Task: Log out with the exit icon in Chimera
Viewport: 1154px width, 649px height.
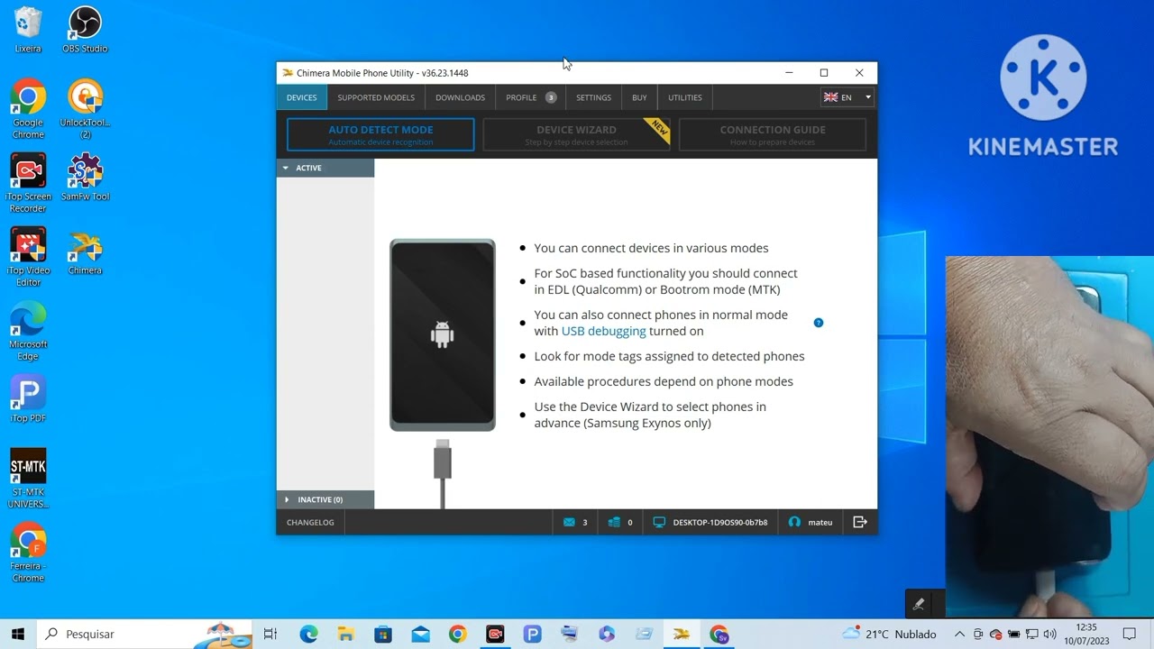Action: point(860,522)
